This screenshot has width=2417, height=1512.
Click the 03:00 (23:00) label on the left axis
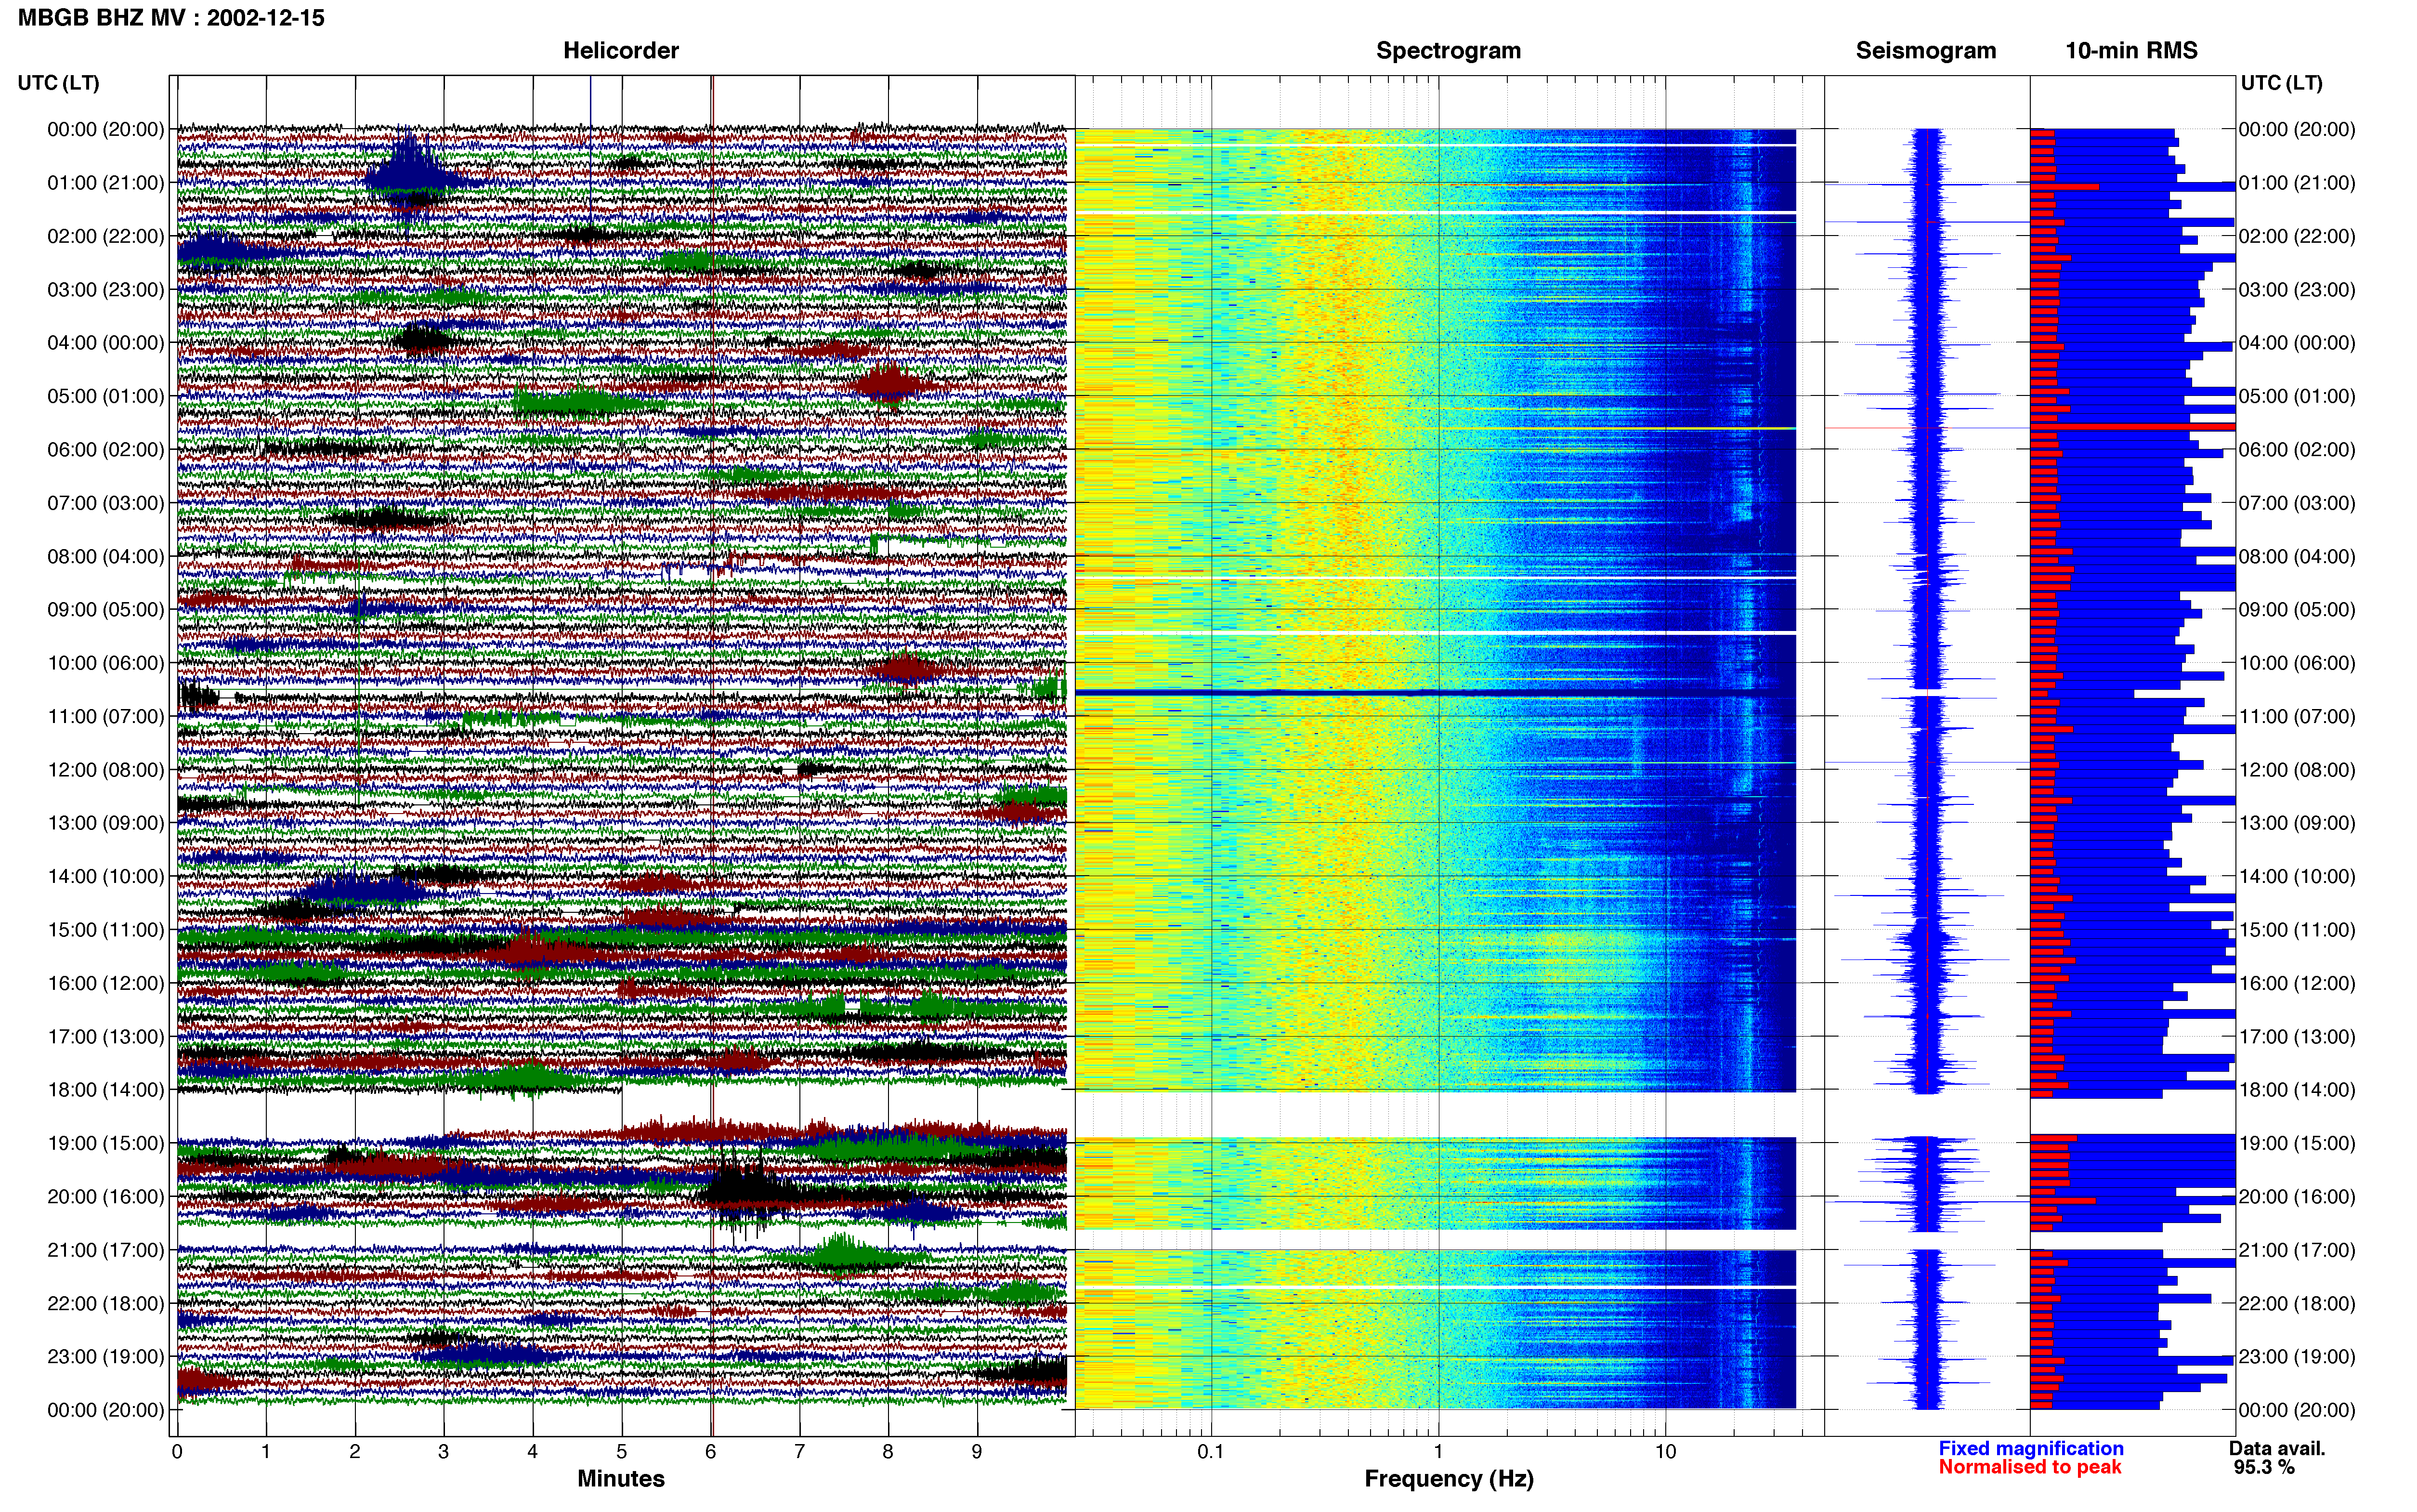tap(105, 290)
